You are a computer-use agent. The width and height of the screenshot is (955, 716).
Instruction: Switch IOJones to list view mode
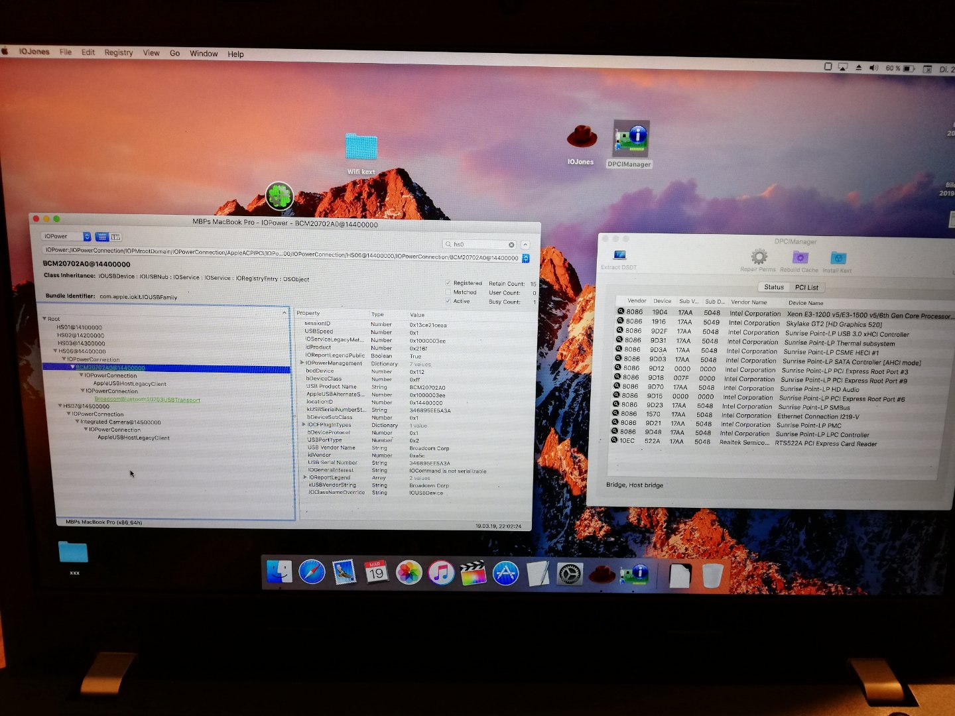[x=102, y=237]
